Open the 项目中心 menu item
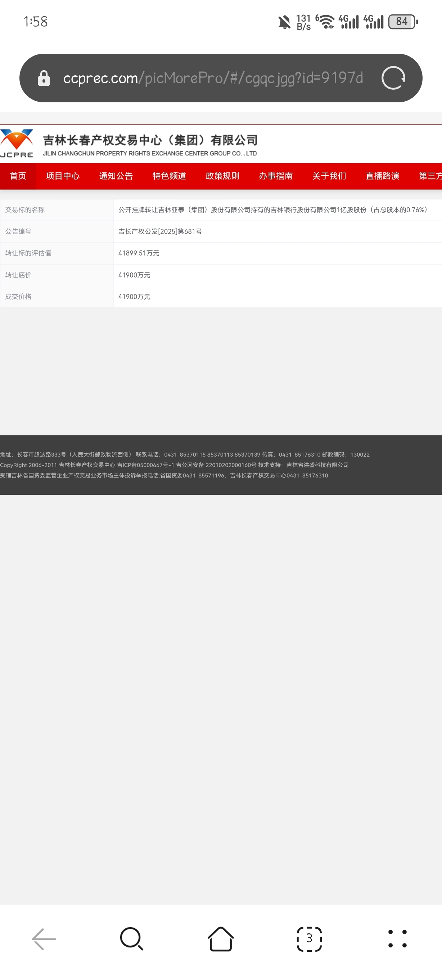This screenshot has height=973, width=442. click(63, 176)
